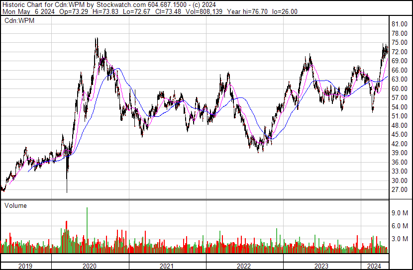413x270 pixels.
Task: Click the 75.00 price axis label
Action: (x=400, y=43)
